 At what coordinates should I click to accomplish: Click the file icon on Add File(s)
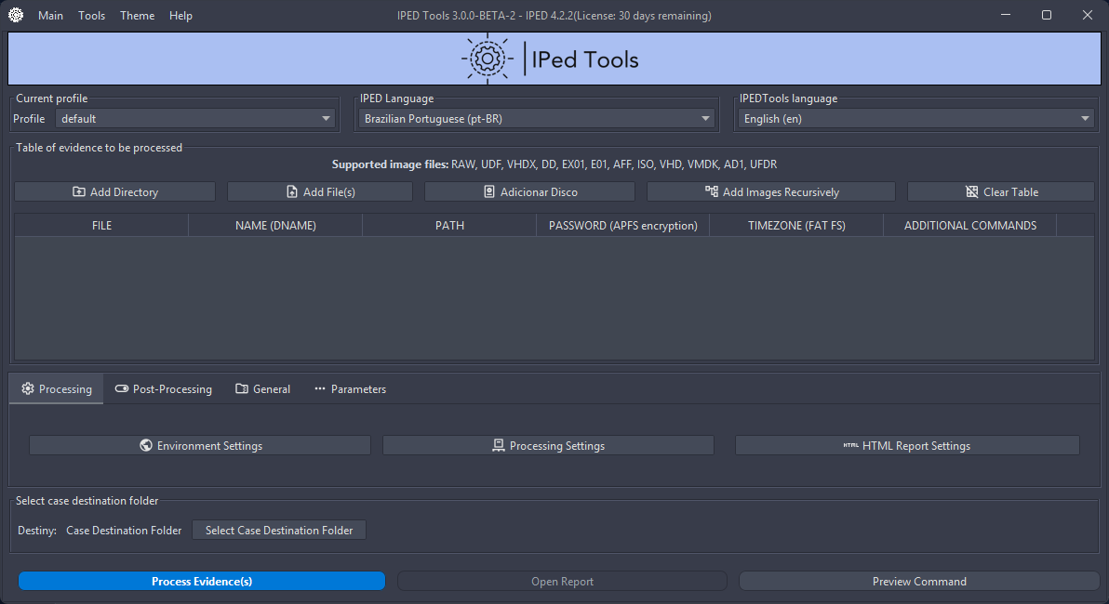click(x=292, y=192)
